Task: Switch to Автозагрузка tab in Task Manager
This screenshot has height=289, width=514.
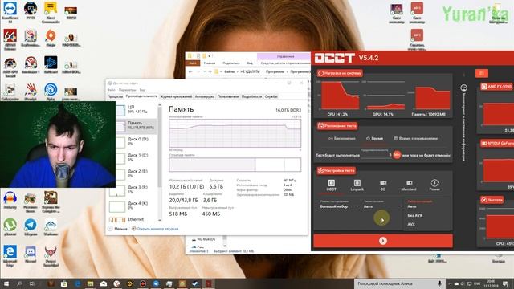Action: coord(205,96)
